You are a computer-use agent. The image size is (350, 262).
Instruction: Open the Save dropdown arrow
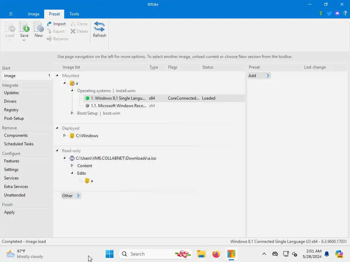coord(24,40)
